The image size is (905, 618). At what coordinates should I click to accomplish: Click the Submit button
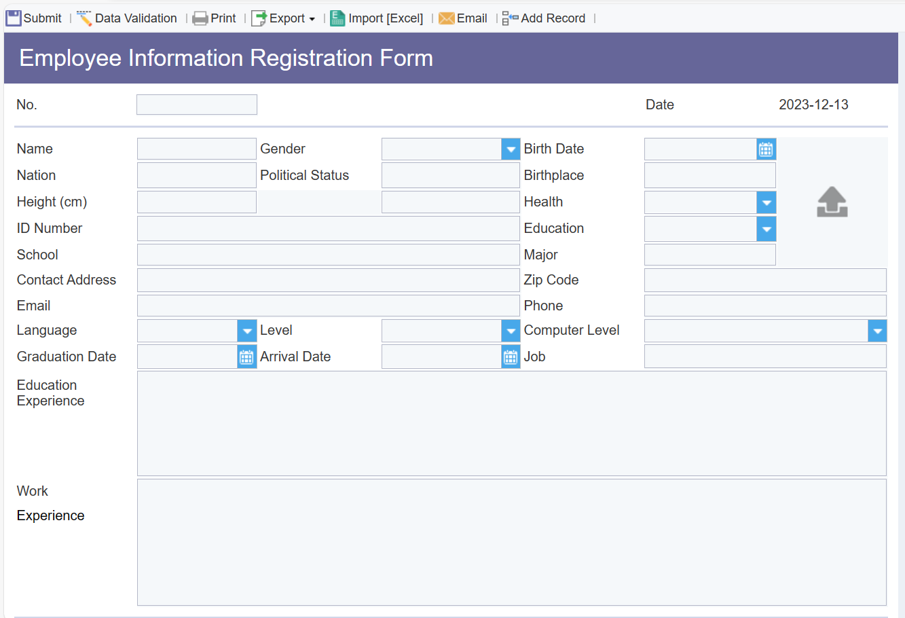click(33, 18)
